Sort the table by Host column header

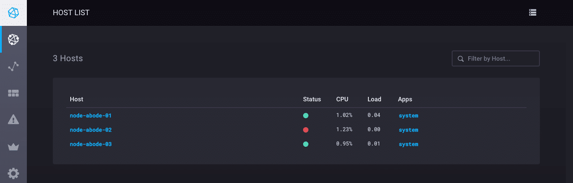click(77, 99)
